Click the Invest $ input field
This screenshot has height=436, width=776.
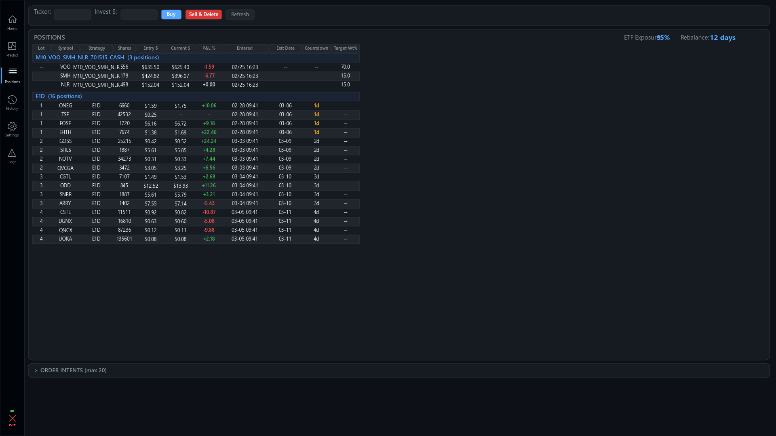tap(139, 14)
